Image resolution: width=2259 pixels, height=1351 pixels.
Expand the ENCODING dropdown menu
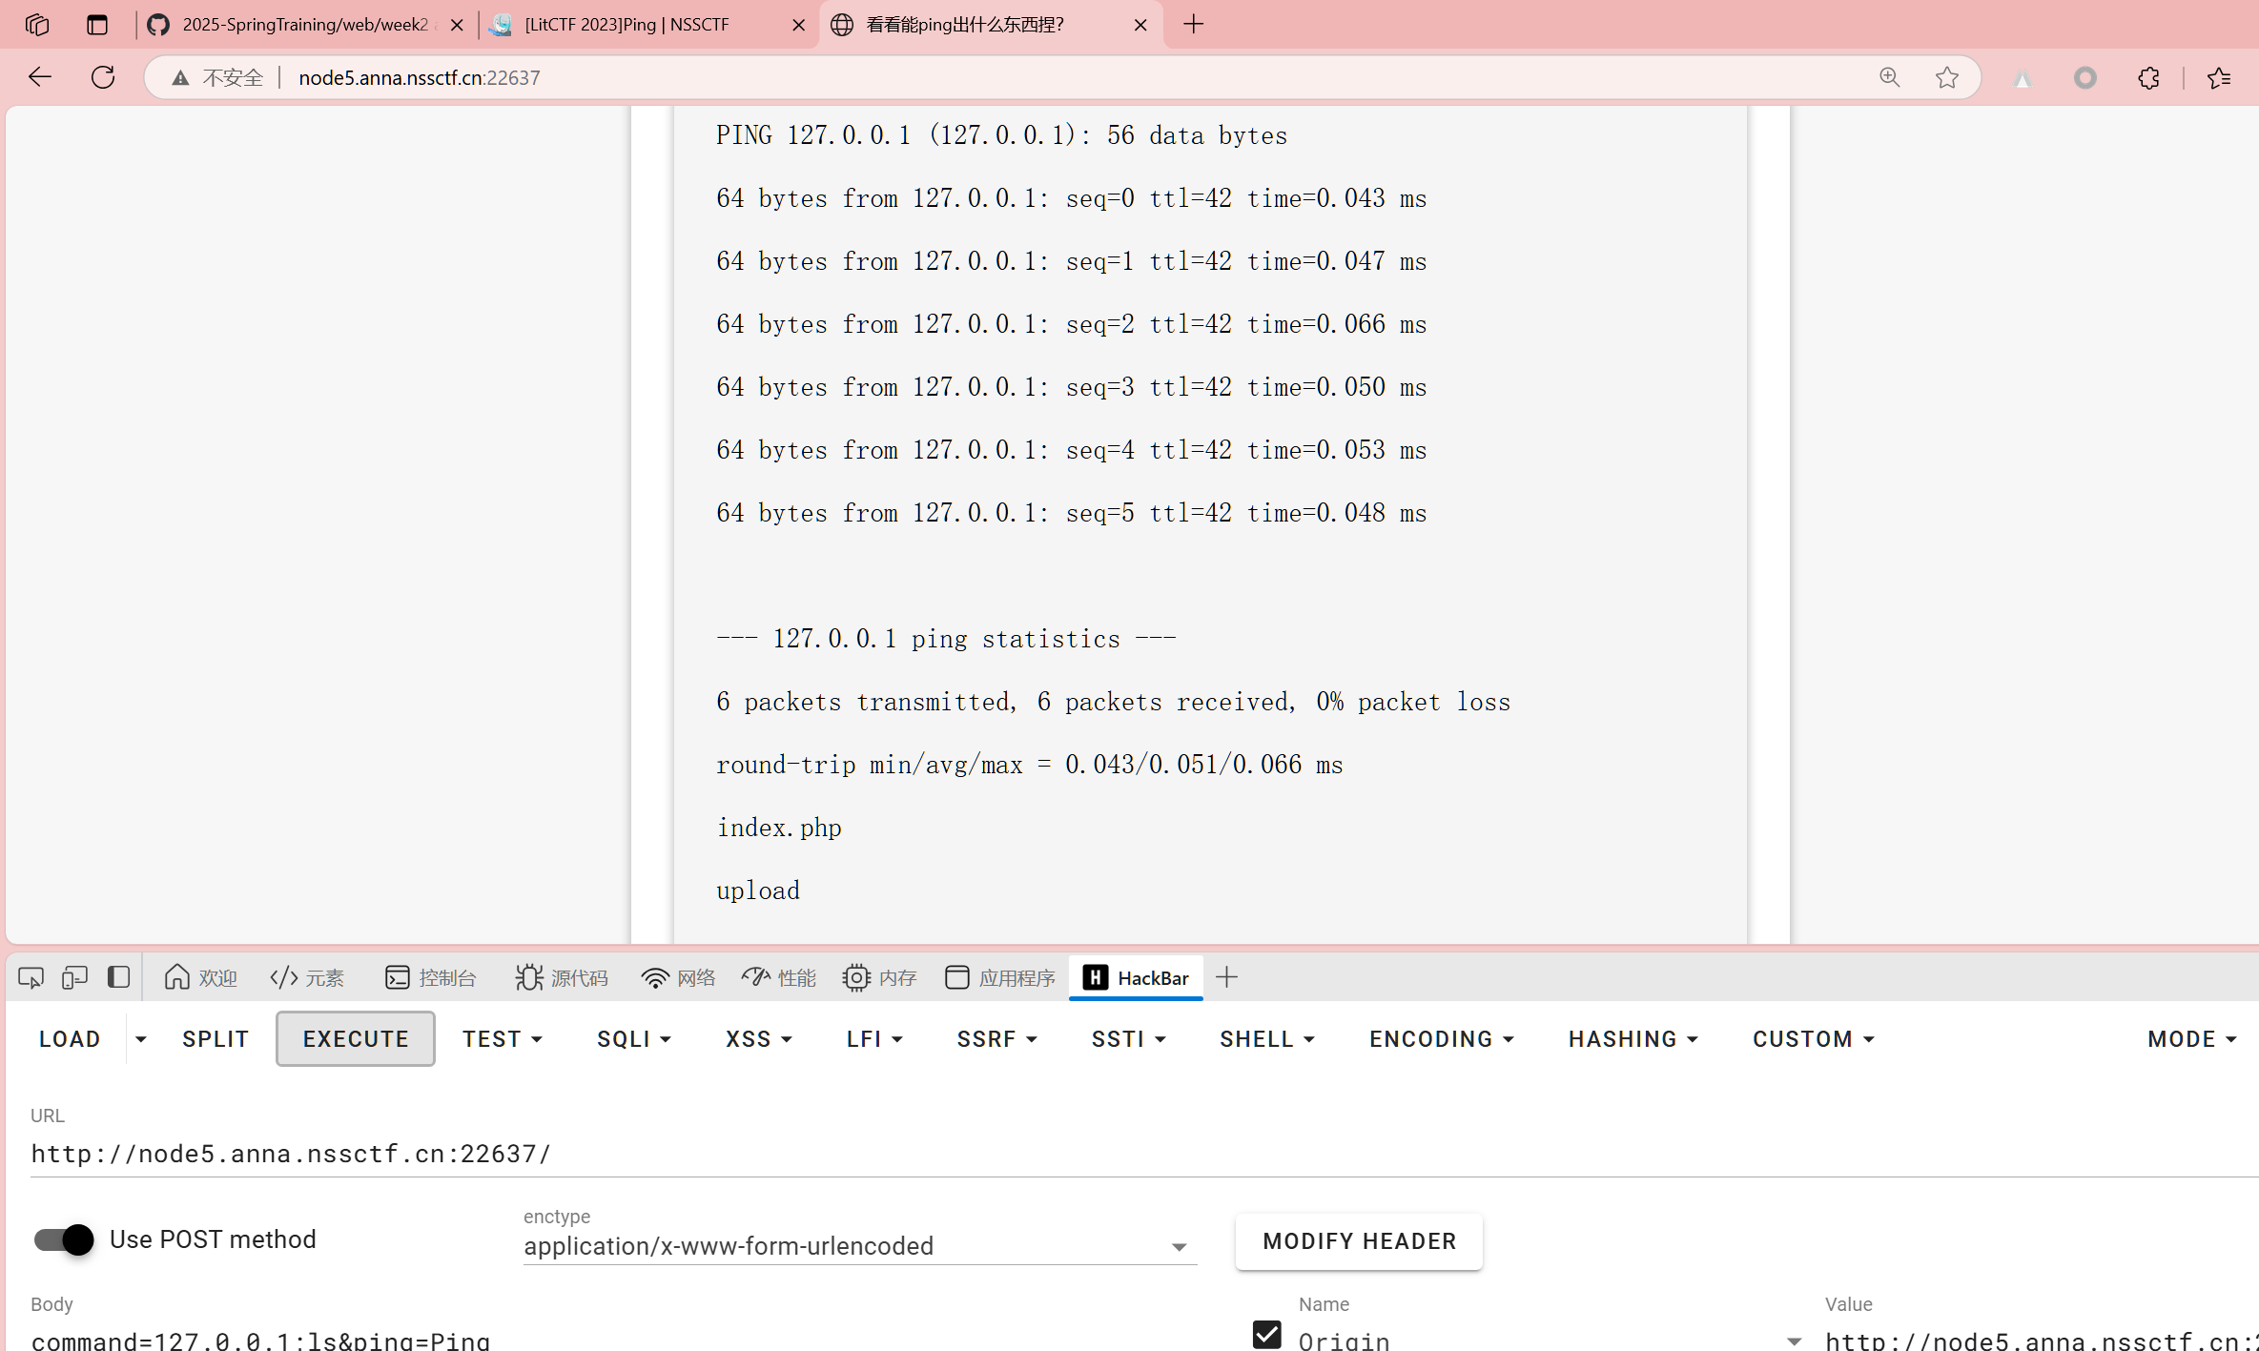[1441, 1039]
